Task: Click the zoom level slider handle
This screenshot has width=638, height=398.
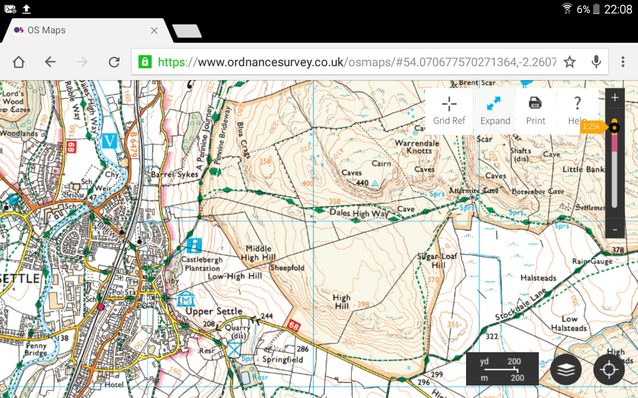Action: pos(615,128)
